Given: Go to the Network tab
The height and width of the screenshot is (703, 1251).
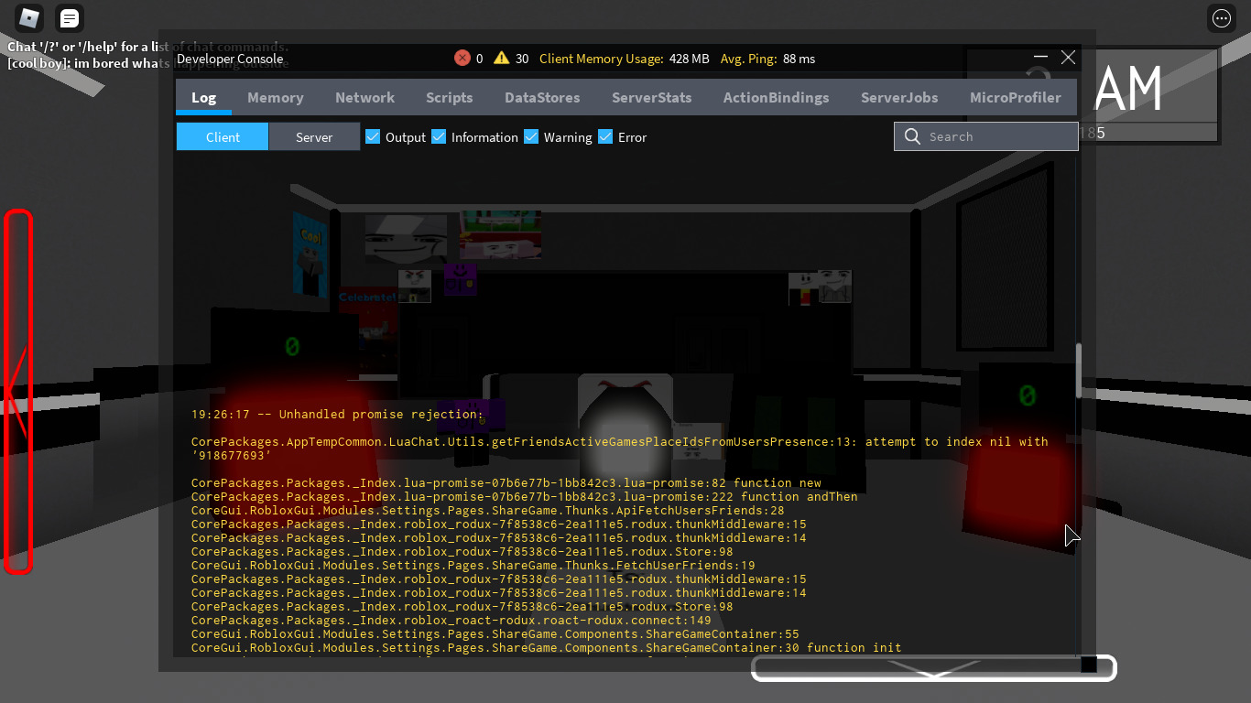Looking at the screenshot, I should 364,97.
